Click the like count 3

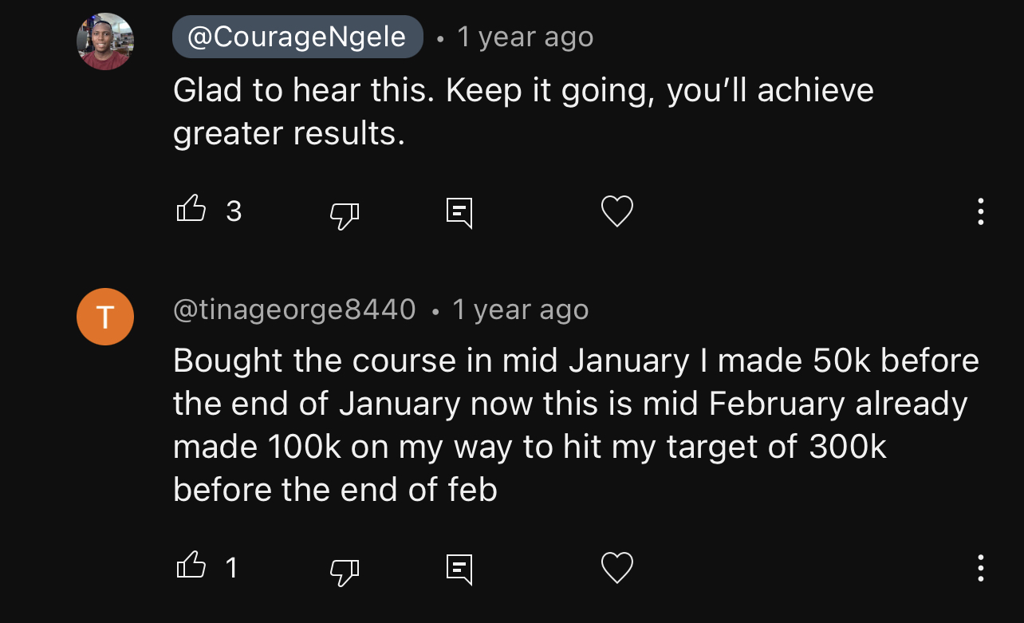pos(234,211)
